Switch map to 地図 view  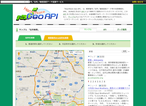point(71,52)
